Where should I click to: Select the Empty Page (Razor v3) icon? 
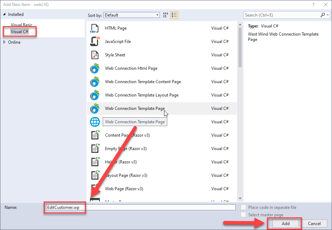(x=95, y=148)
